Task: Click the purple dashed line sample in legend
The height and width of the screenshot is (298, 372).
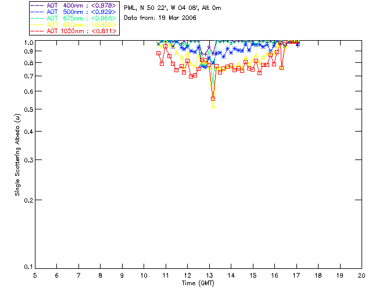Action: (37, 5)
